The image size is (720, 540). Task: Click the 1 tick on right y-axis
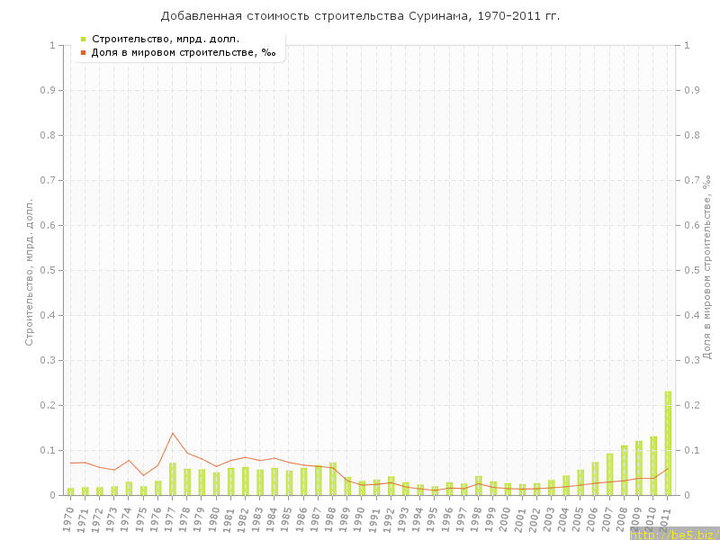(x=687, y=45)
